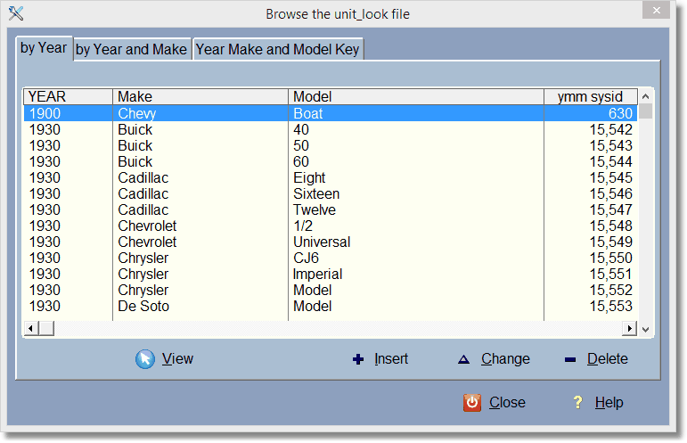Select the Cadillac Twelve row
The image size is (687, 443).
click(x=331, y=209)
